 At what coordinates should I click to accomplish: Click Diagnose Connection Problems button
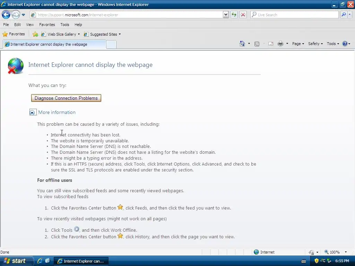pyautogui.click(x=66, y=98)
